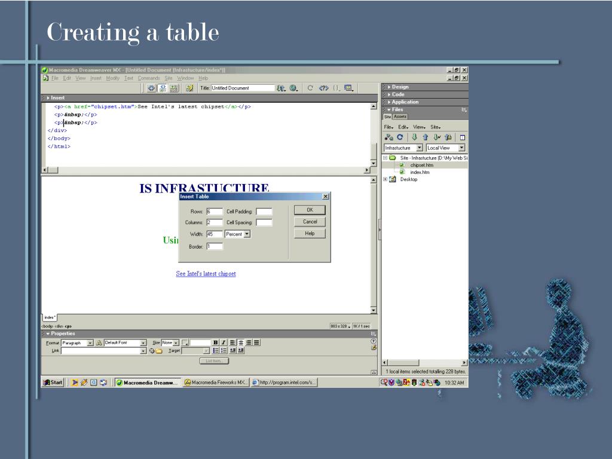Click OK in Insert Table dialog
The width and height of the screenshot is (612, 459).
coord(310,210)
